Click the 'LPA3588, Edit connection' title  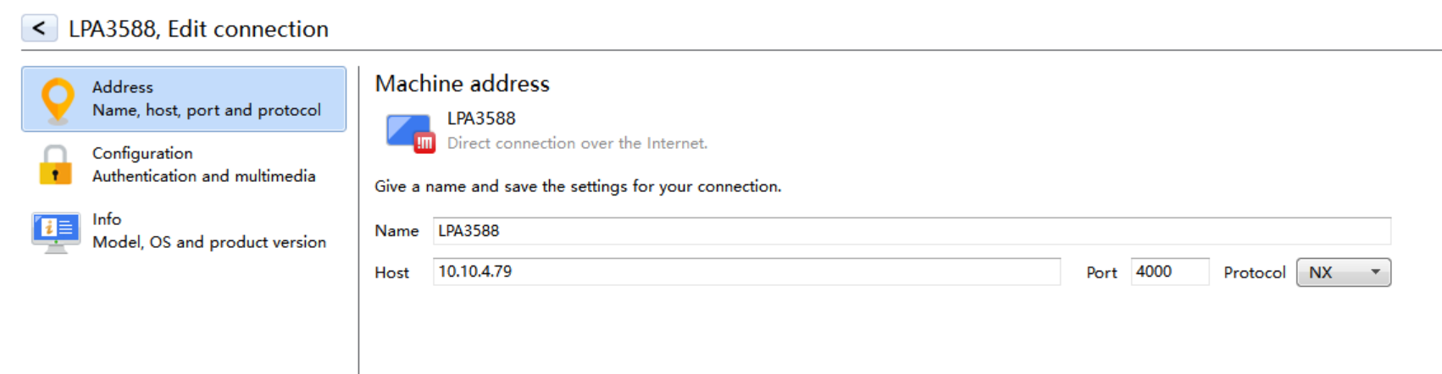(198, 29)
